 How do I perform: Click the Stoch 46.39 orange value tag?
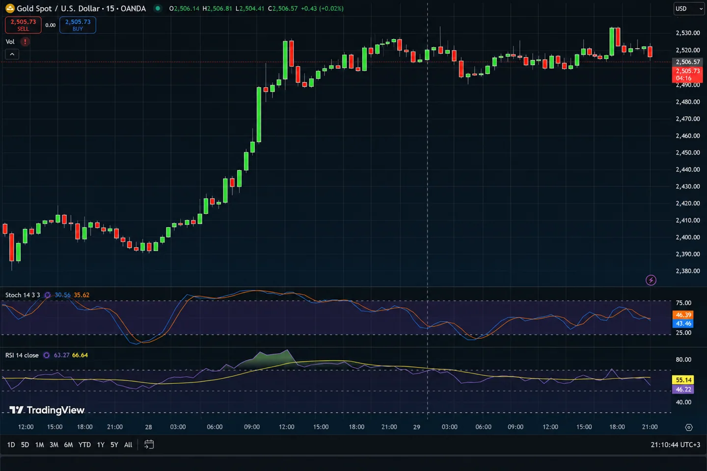click(683, 315)
